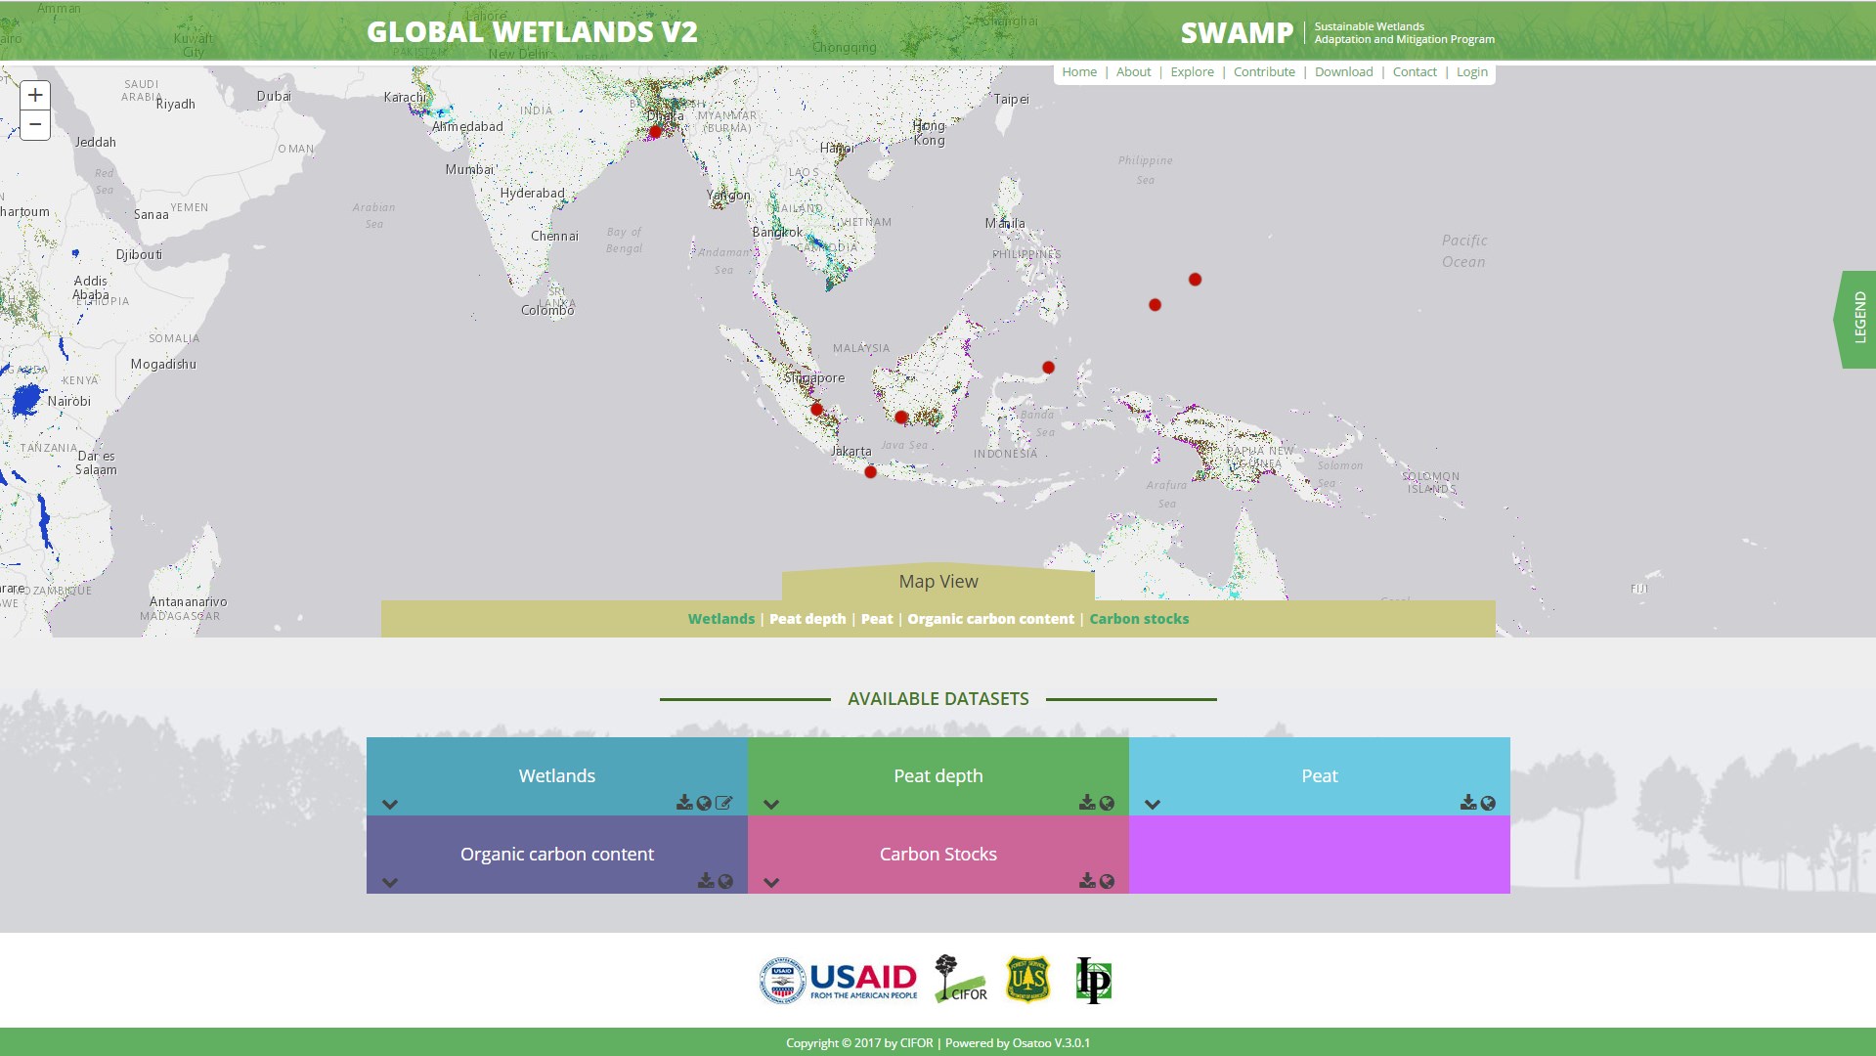Click the SWAMP program logo text
This screenshot has height=1056, width=1876.
(1237, 33)
